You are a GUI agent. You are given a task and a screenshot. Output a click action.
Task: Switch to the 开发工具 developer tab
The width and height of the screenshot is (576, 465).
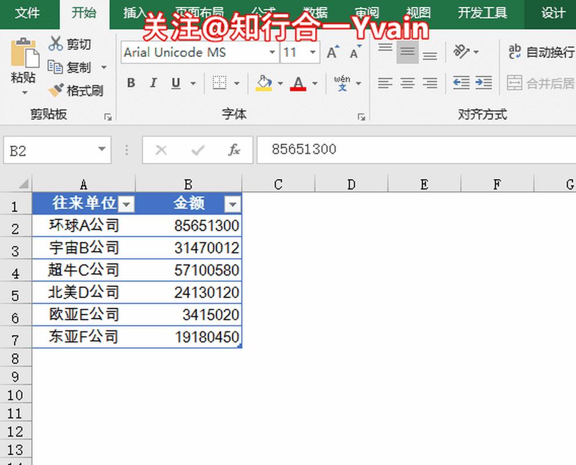tap(482, 13)
